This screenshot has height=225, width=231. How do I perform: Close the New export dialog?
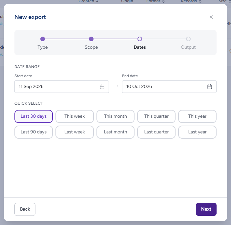click(211, 17)
